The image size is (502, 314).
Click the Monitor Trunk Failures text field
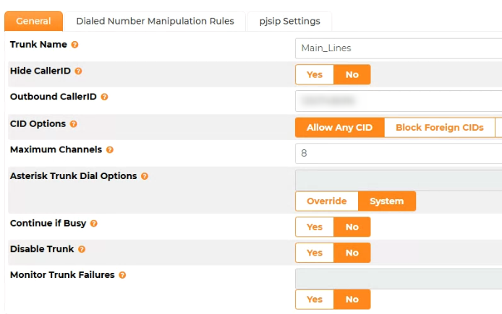tap(399, 279)
